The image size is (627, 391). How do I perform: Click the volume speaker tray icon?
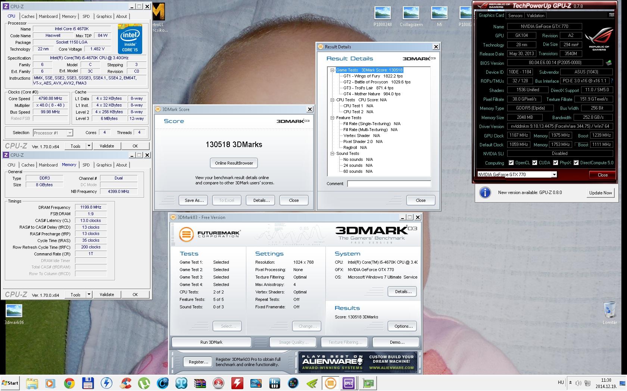pos(578,383)
